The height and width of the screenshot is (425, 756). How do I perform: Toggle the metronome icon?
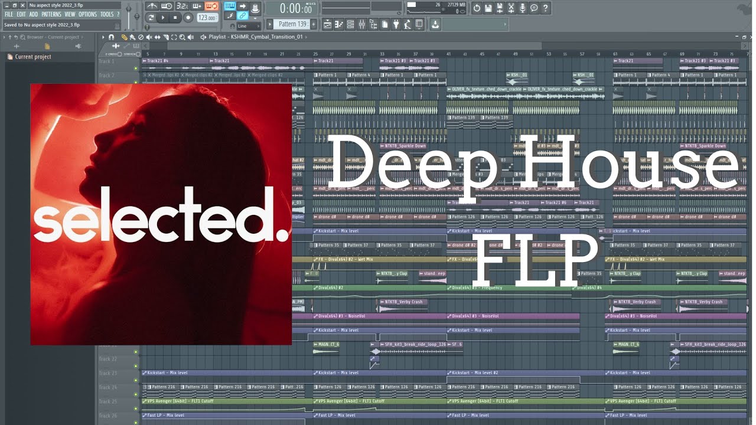click(x=152, y=6)
